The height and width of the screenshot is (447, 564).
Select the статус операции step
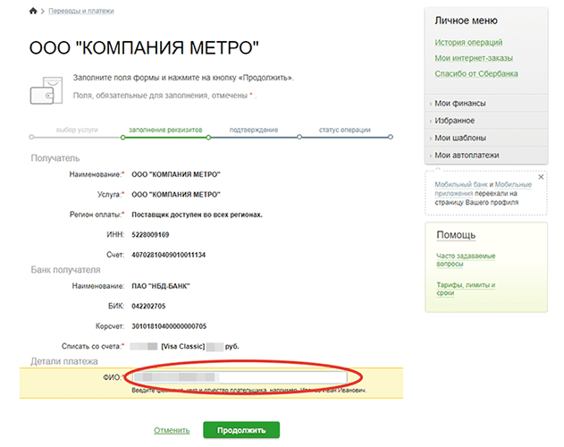345,130
